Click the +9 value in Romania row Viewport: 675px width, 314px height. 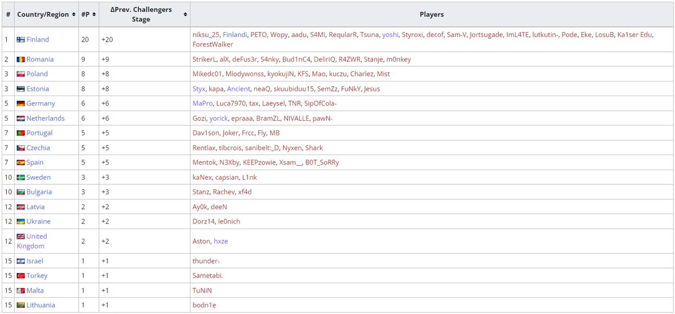coord(106,60)
